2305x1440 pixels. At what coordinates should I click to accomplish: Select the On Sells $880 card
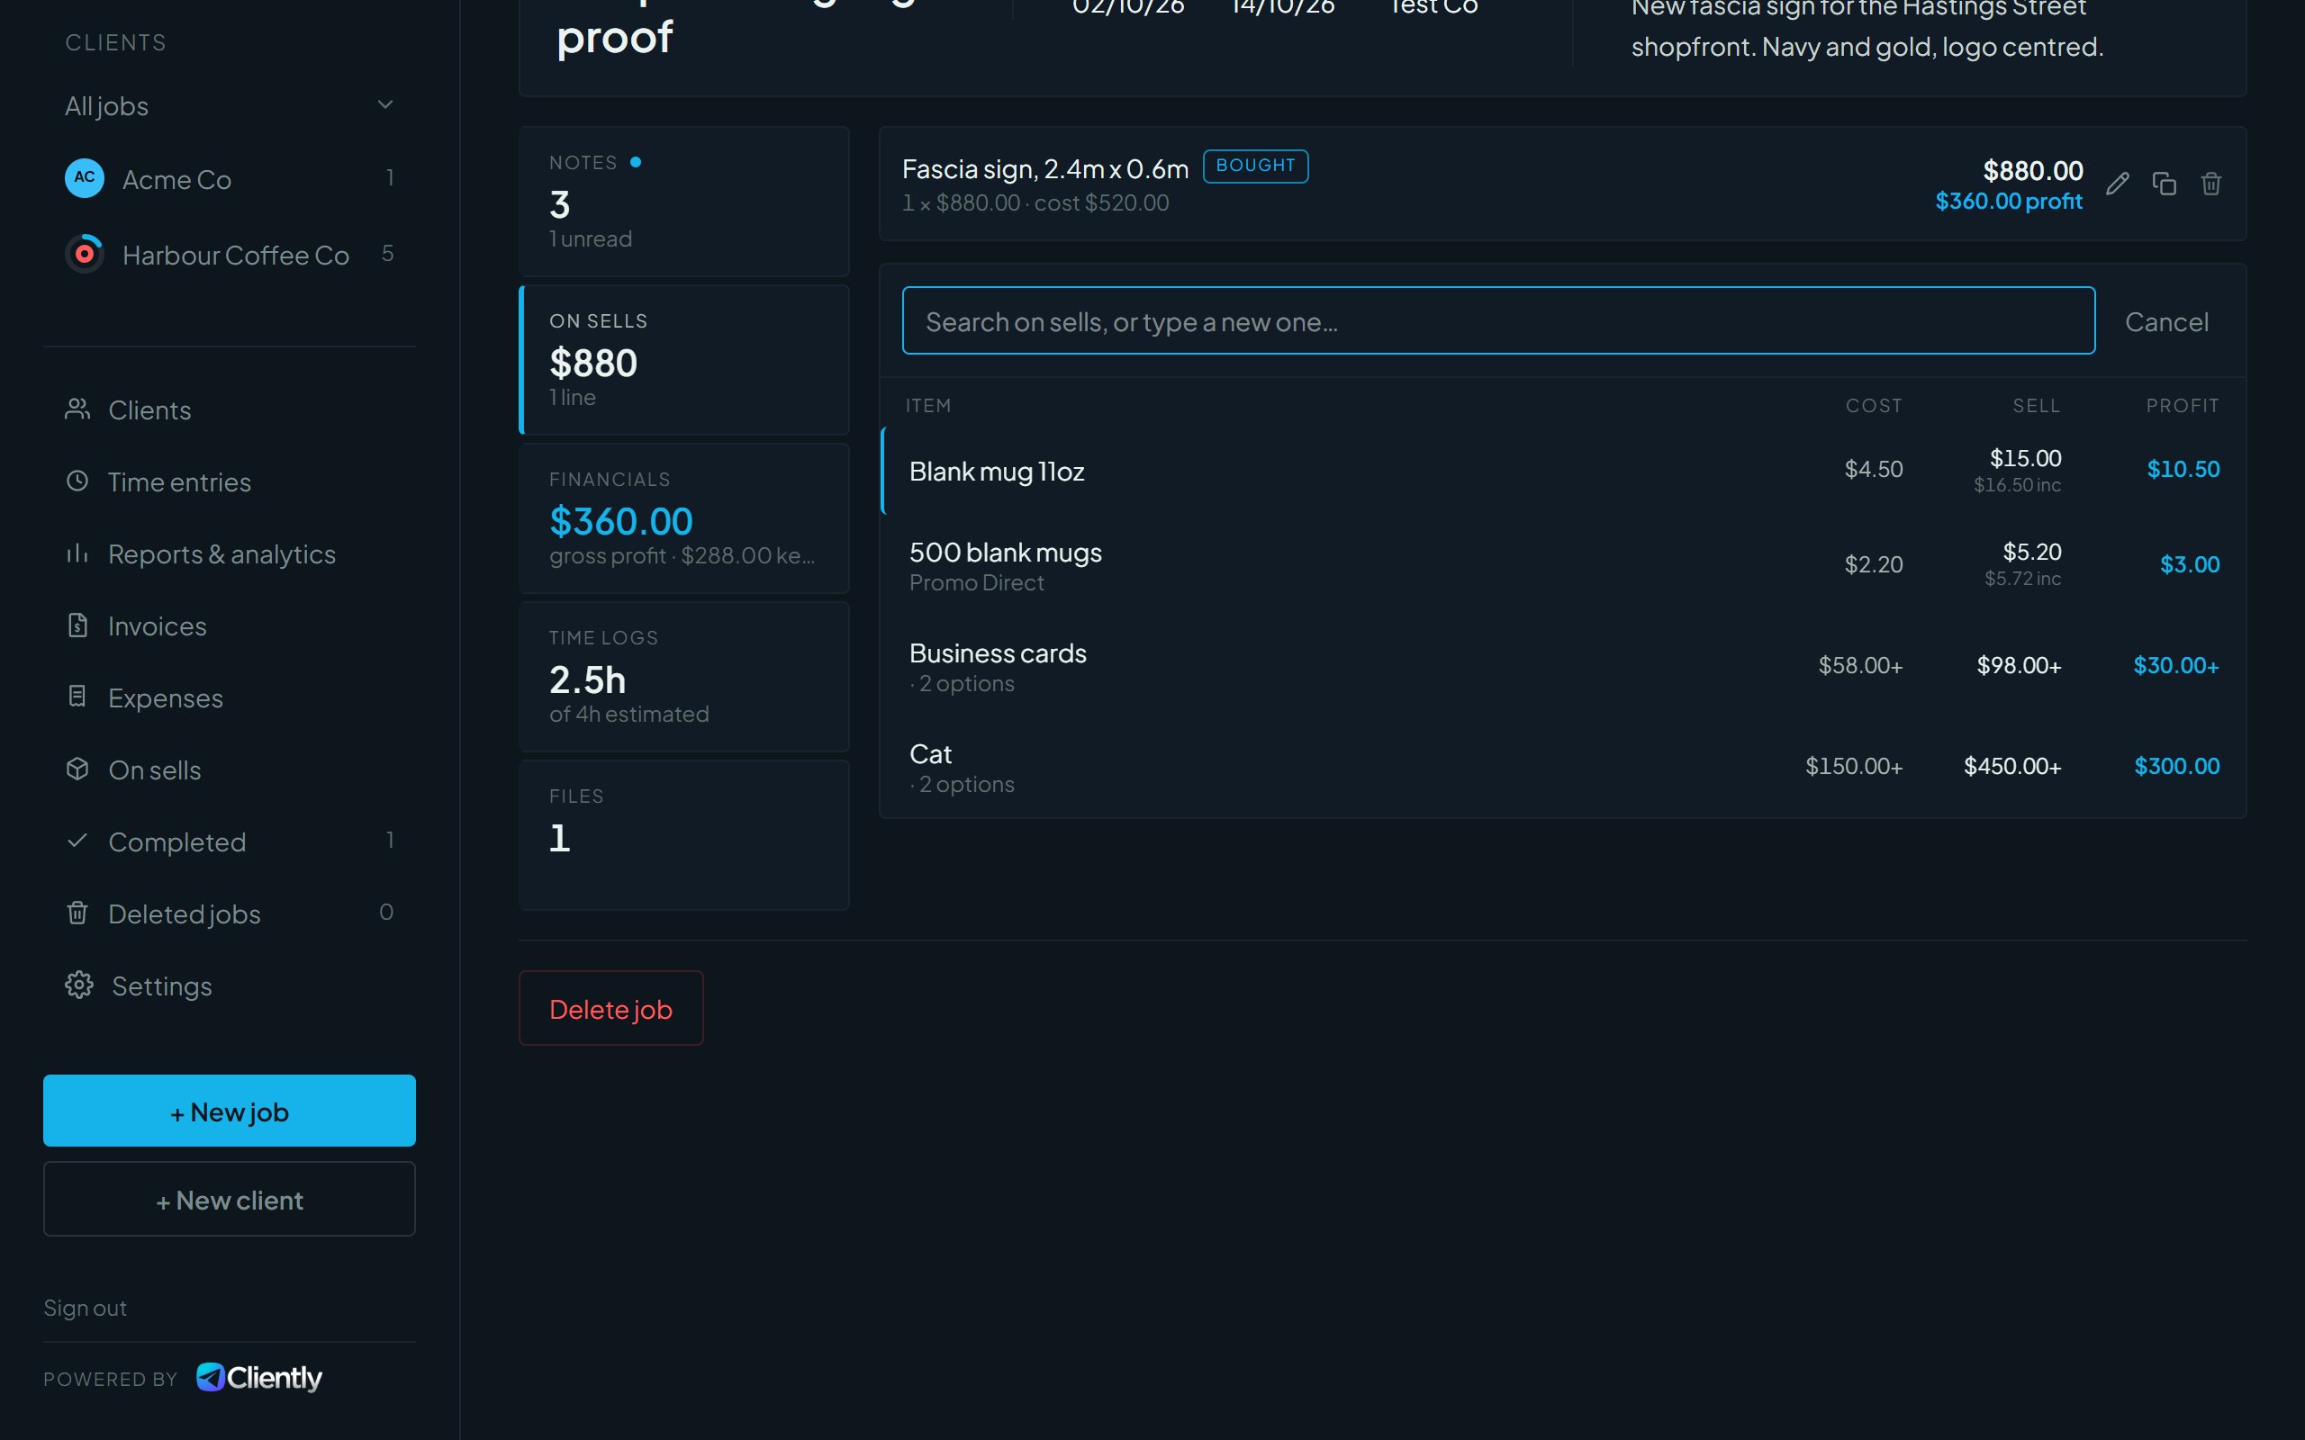tap(684, 360)
